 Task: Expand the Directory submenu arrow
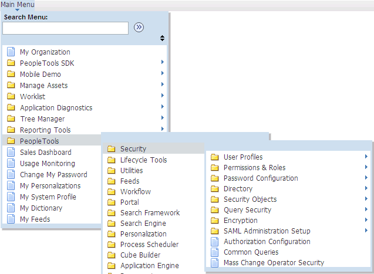click(x=366, y=188)
